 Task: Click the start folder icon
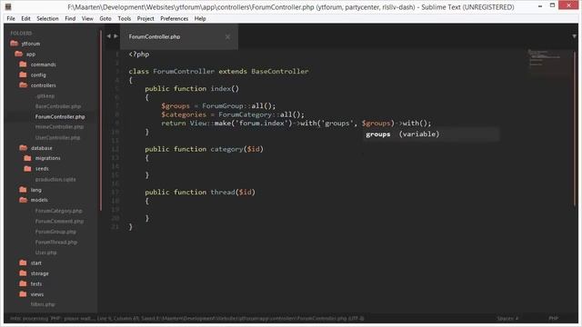(x=23, y=263)
